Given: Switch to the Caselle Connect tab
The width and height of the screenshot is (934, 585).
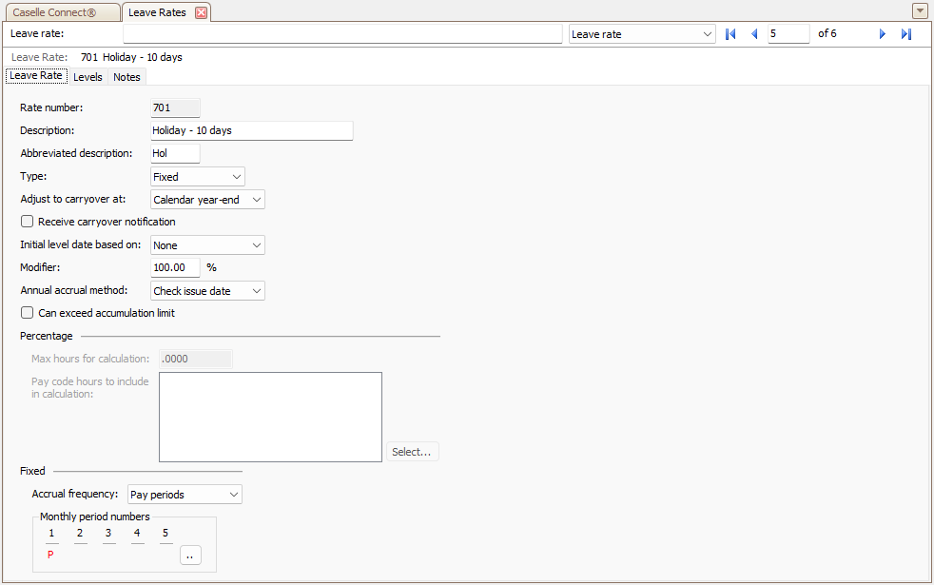Looking at the screenshot, I should pos(62,12).
